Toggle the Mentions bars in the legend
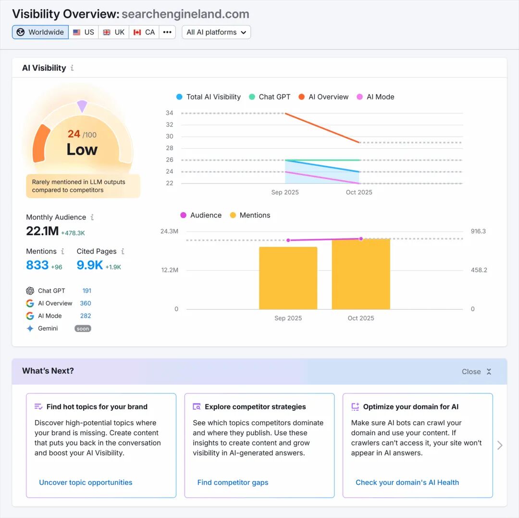The image size is (519, 518). [x=250, y=215]
